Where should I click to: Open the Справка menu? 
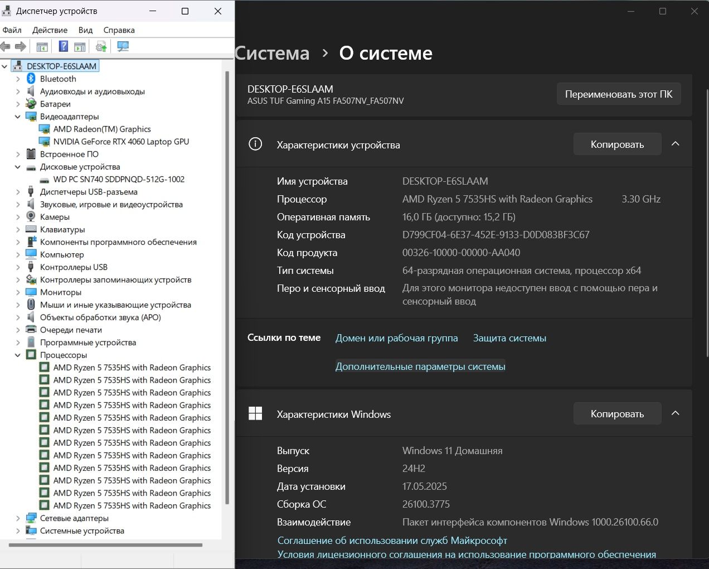pyautogui.click(x=119, y=30)
